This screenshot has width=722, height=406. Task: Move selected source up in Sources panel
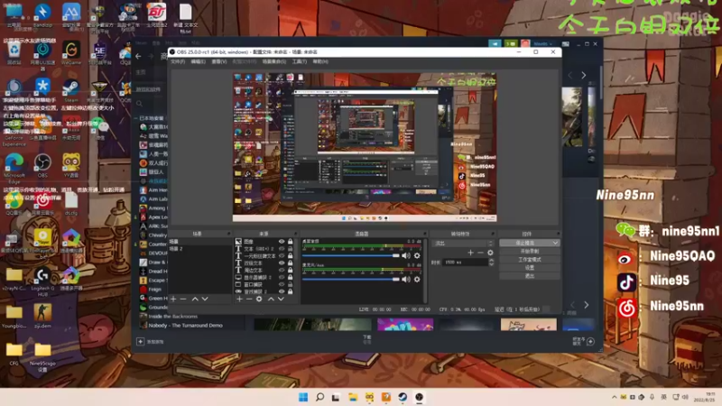(x=271, y=300)
